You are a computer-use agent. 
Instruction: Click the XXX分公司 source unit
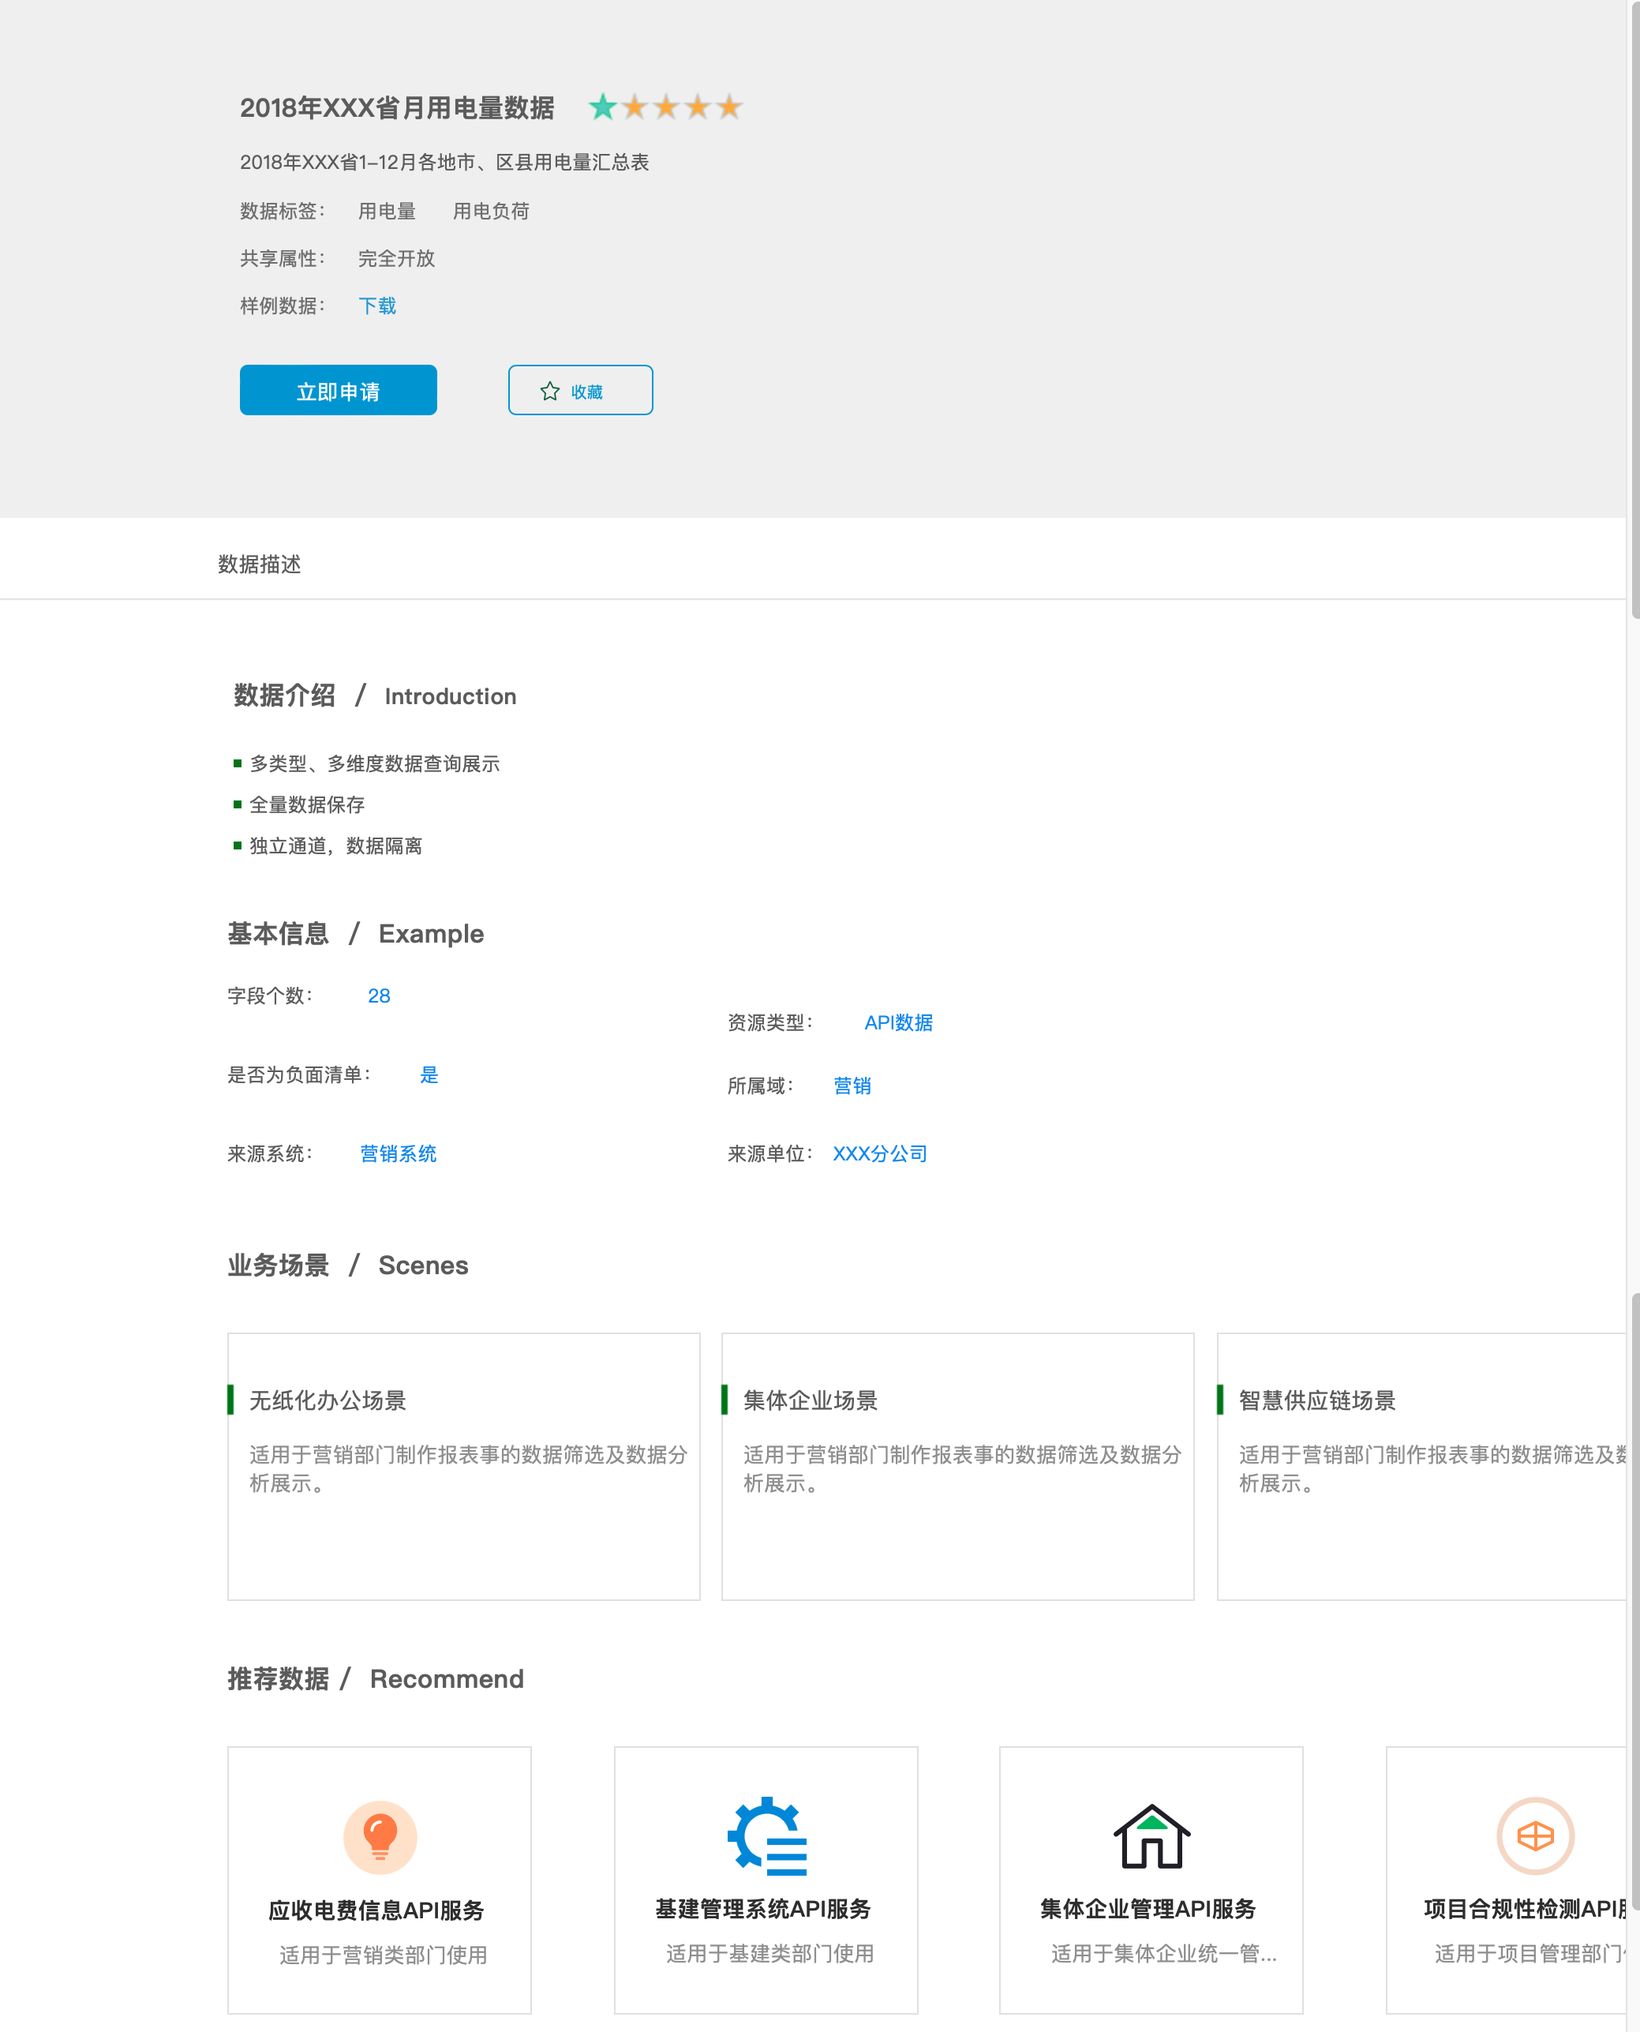pyautogui.click(x=879, y=1154)
